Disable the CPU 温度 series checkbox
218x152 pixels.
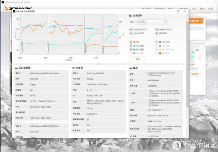131,46
